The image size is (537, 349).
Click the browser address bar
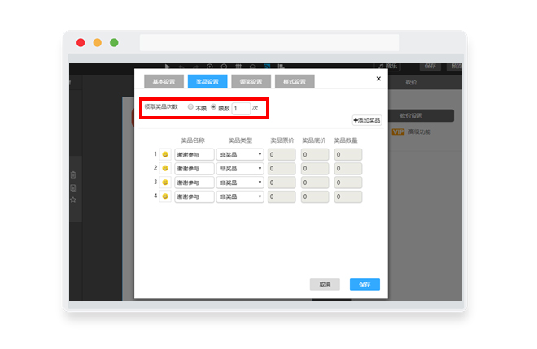(x=269, y=43)
